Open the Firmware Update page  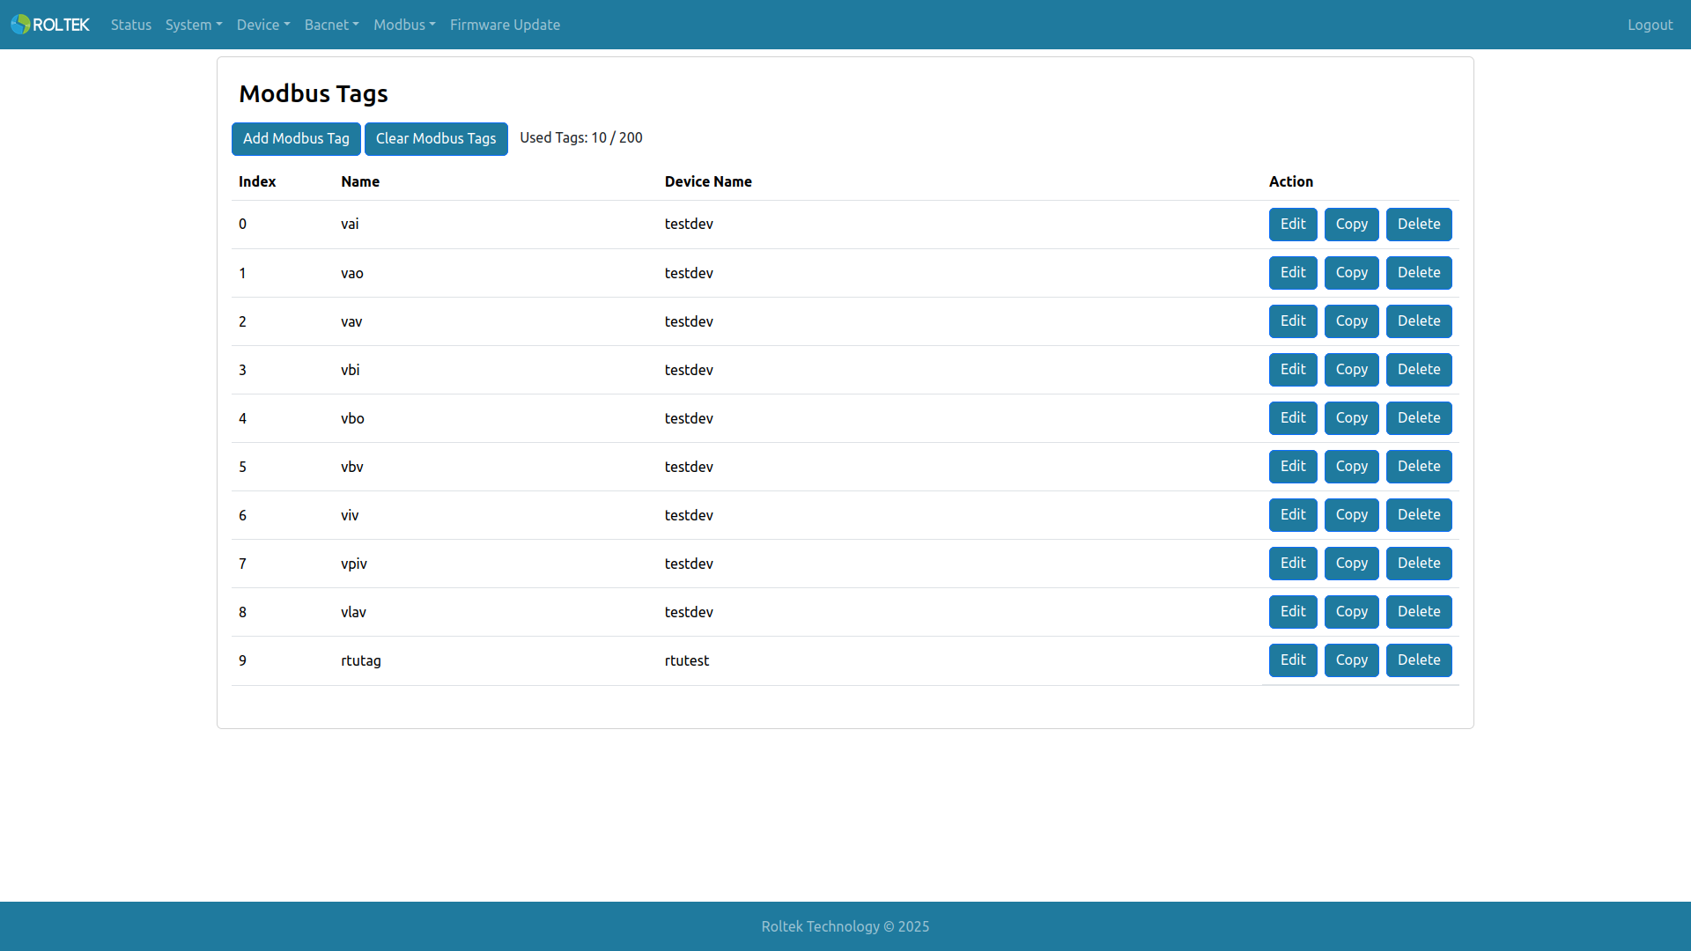[505, 25]
